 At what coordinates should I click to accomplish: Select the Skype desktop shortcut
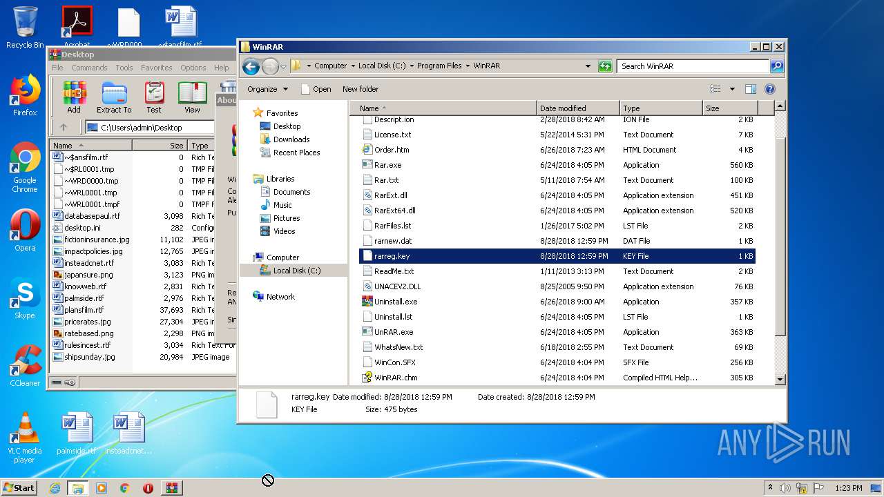(x=25, y=298)
